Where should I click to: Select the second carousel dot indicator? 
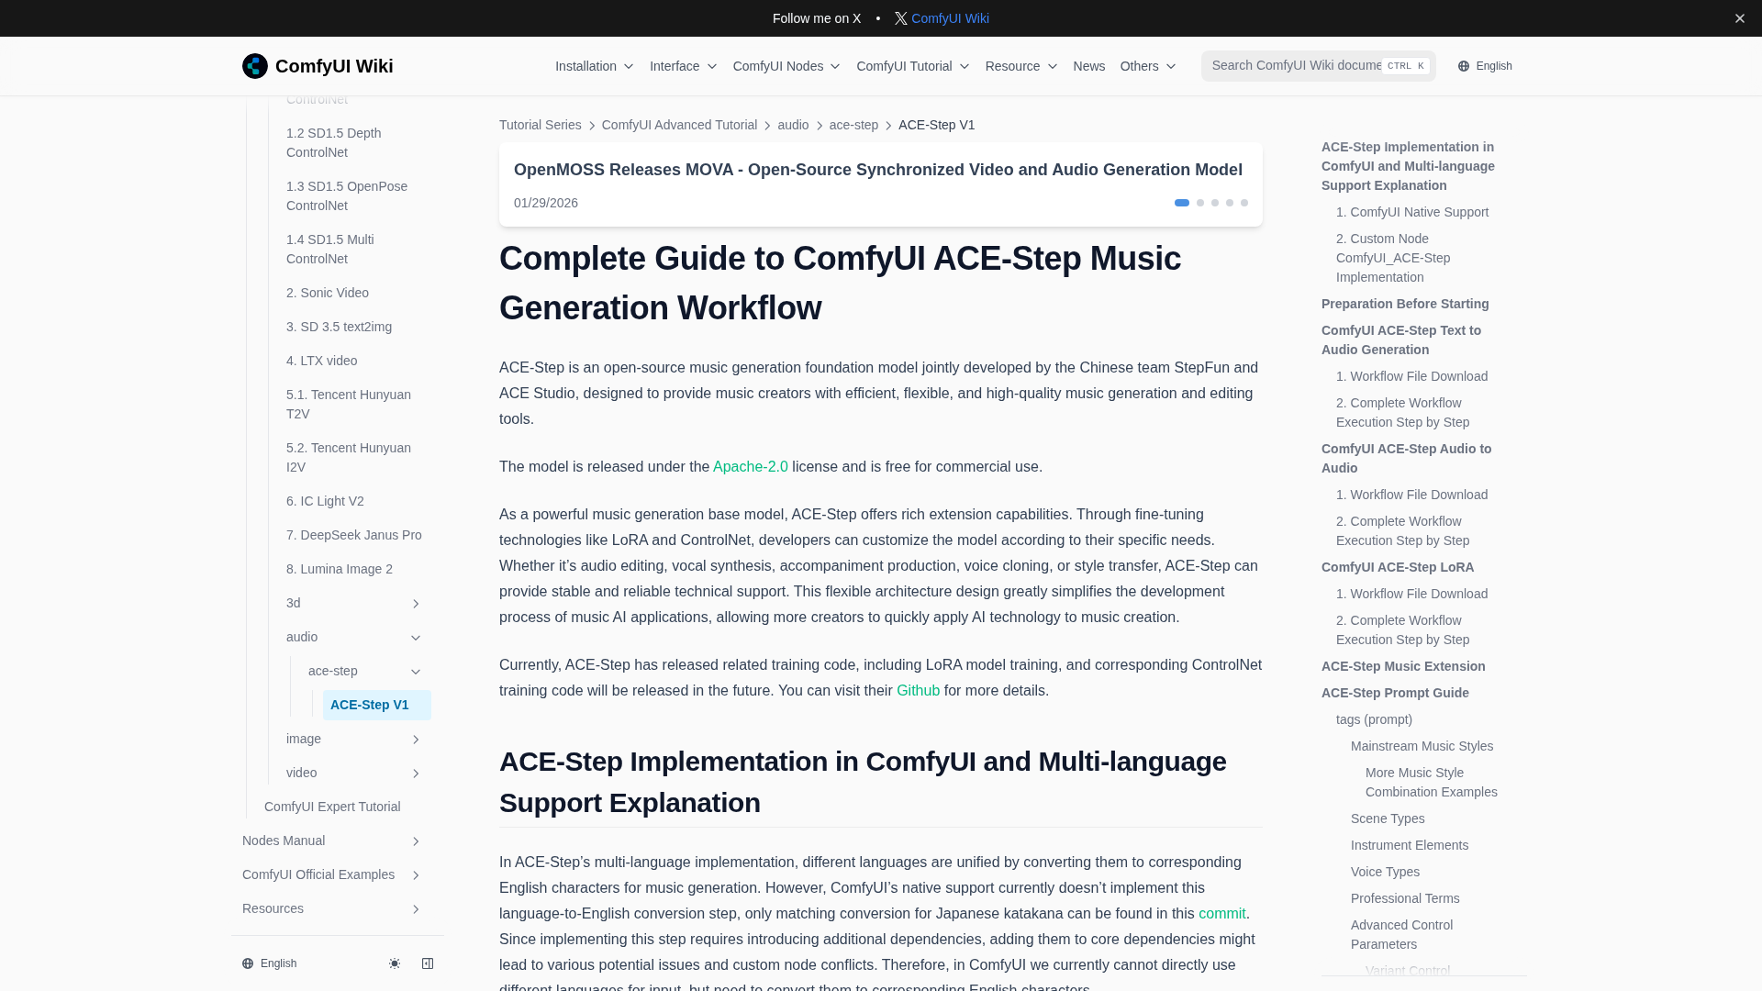click(x=1200, y=203)
